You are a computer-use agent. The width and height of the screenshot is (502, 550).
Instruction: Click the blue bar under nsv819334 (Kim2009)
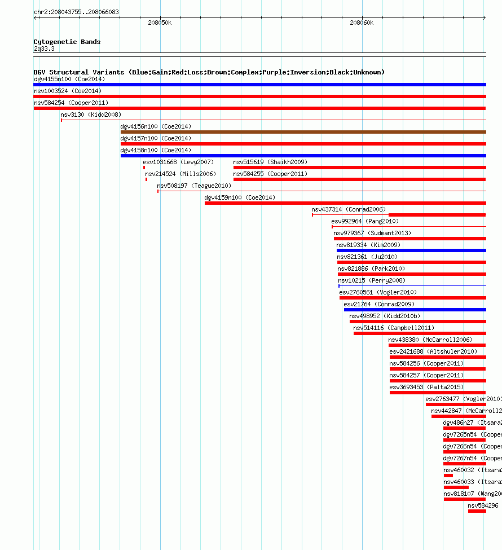point(412,250)
